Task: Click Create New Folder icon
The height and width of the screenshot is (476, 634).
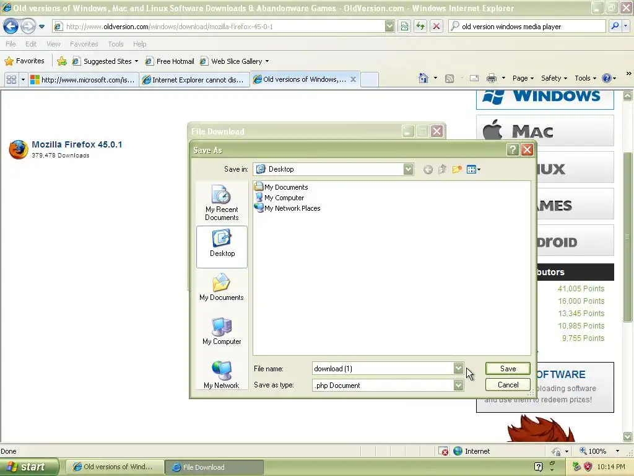Action: pos(457,169)
